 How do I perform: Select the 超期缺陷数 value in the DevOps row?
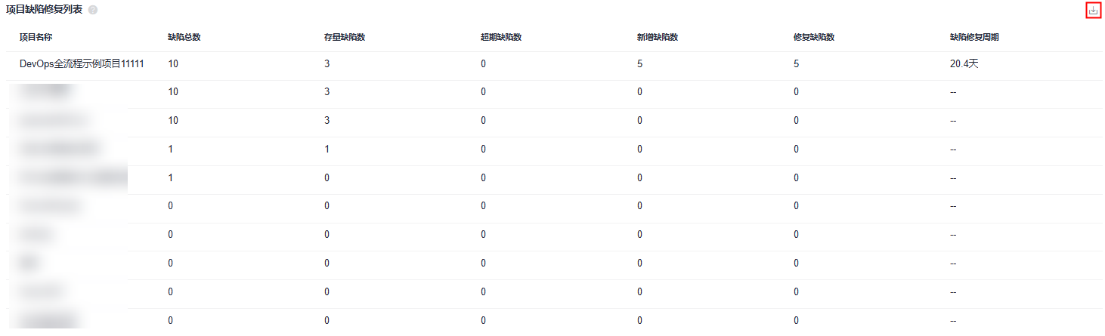coord(483,64)
